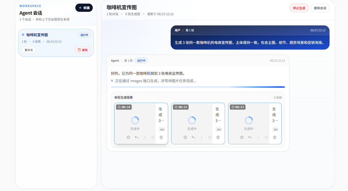Click download icon on the 00:24 card
This screenshot has height=191, width=348.
tap(145, 137)
